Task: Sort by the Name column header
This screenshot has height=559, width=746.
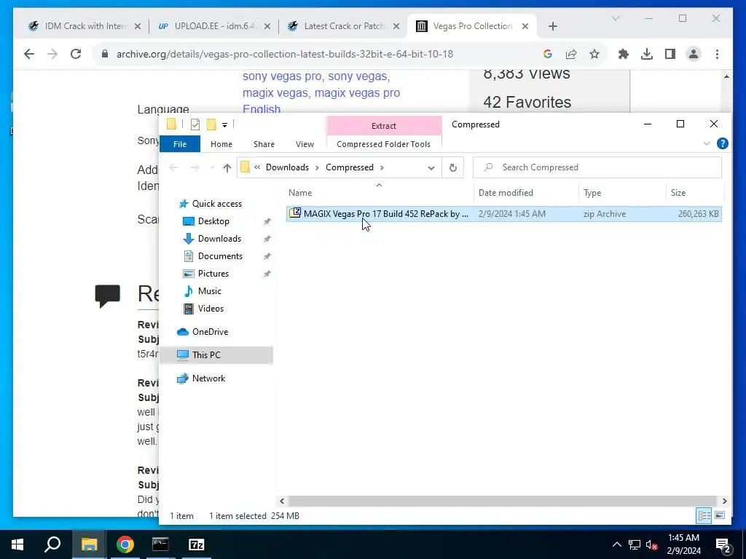Action: 300,192
